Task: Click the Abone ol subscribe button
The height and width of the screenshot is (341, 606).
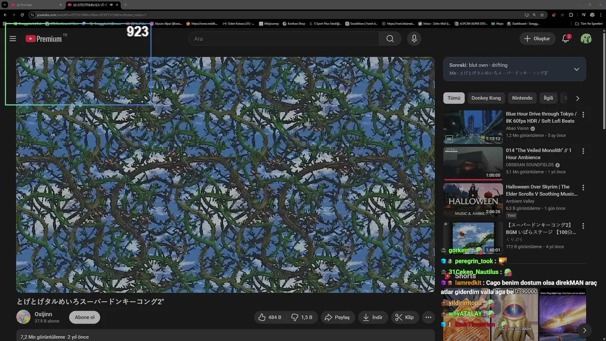Action: point(85,317)
